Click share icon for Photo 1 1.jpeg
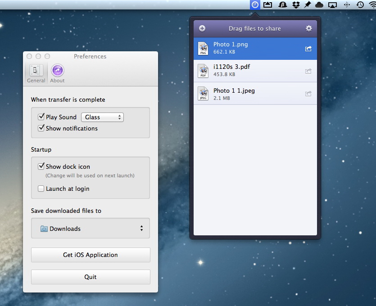The width and height of the screenshot is (376, 306). pos(308,94)
